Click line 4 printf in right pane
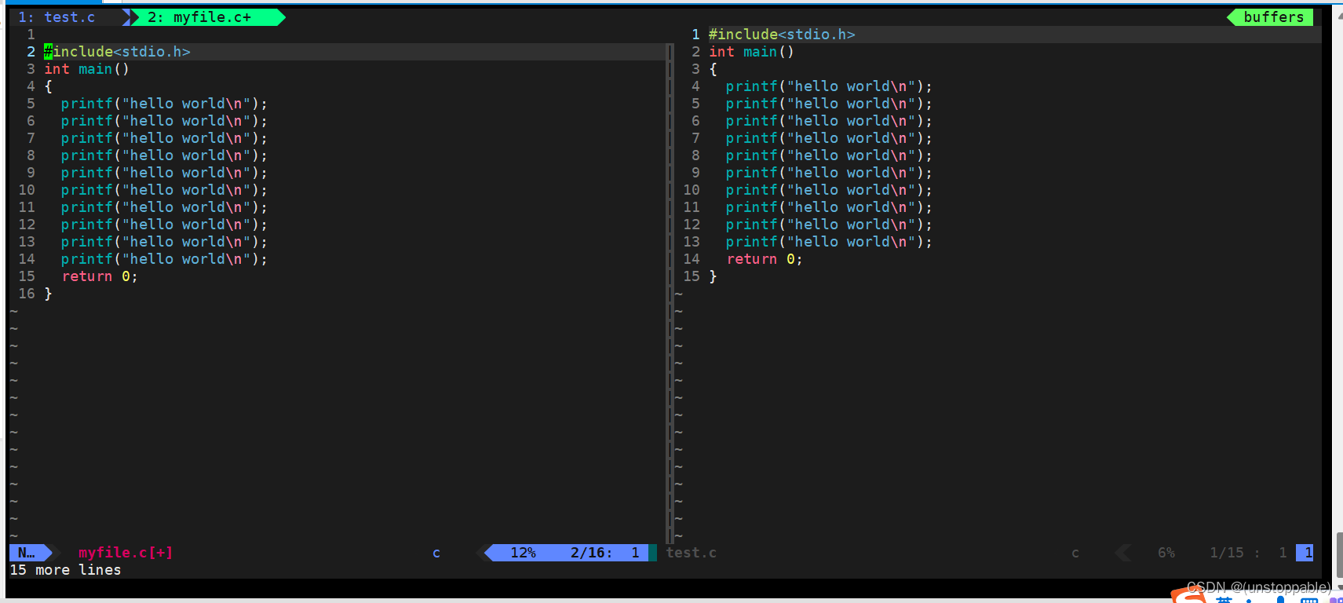Screen dimensions: 1343x603 (x=829, y=86)
